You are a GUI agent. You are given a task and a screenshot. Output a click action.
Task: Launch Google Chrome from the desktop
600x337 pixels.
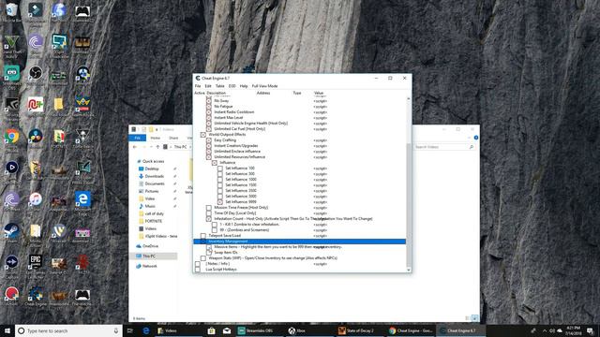(12, 137)
